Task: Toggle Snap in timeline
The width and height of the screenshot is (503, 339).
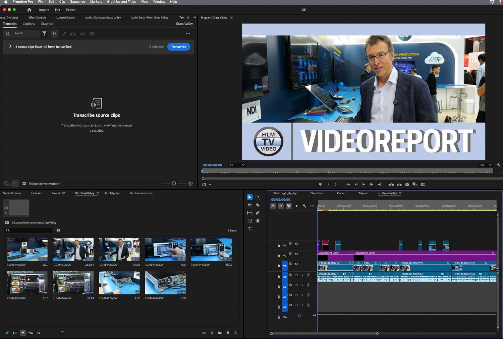Action: click(x=281, y=206)
